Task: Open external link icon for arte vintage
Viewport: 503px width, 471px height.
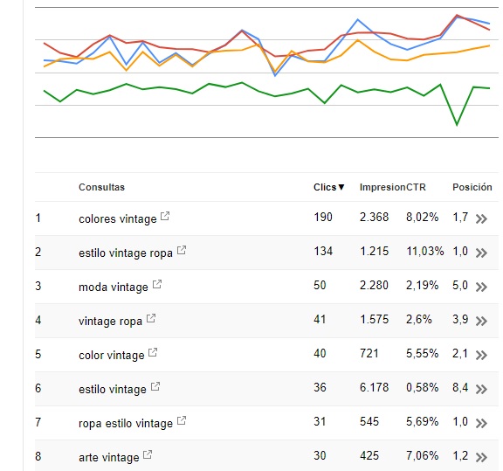Action: [148, 454]
